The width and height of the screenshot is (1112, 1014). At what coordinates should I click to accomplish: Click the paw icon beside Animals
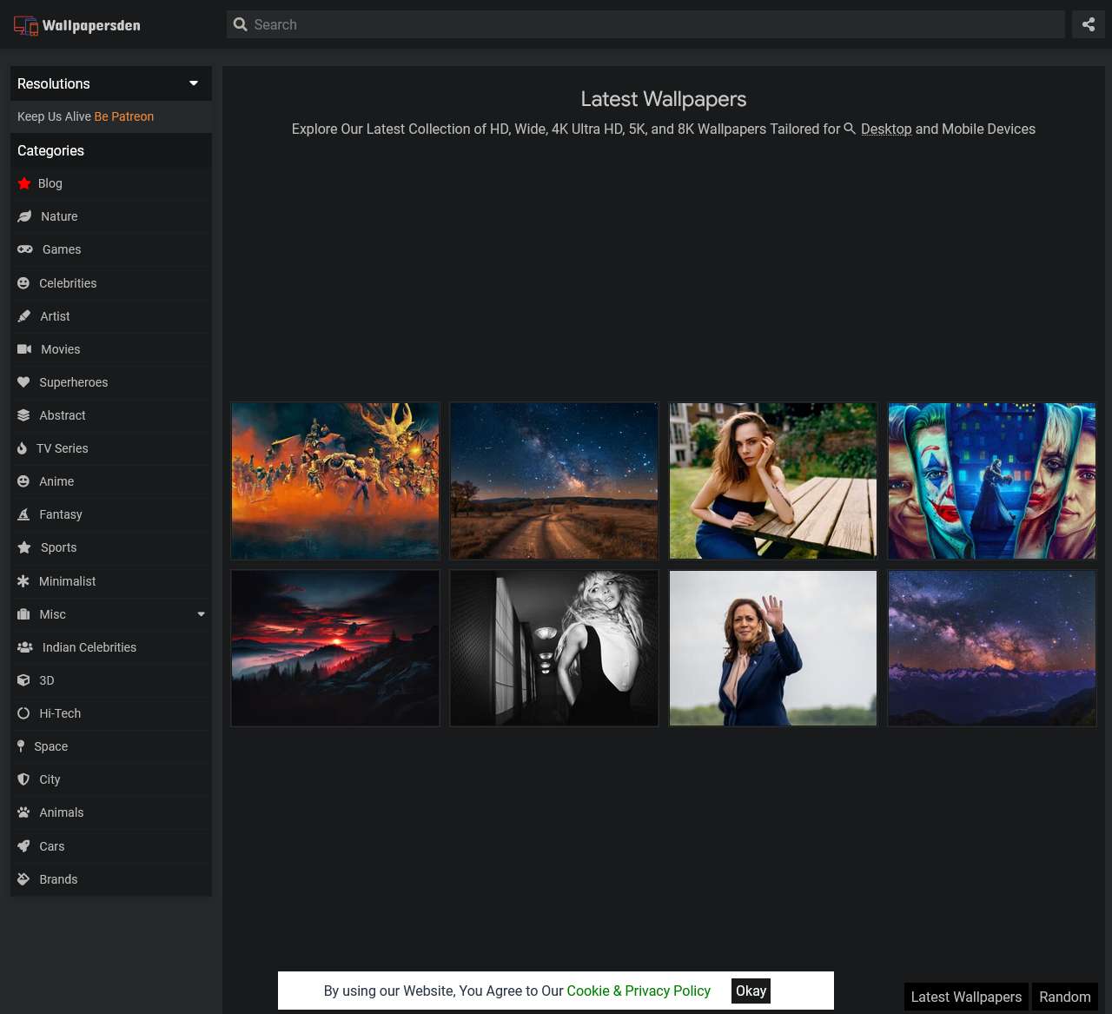point(23,812)
